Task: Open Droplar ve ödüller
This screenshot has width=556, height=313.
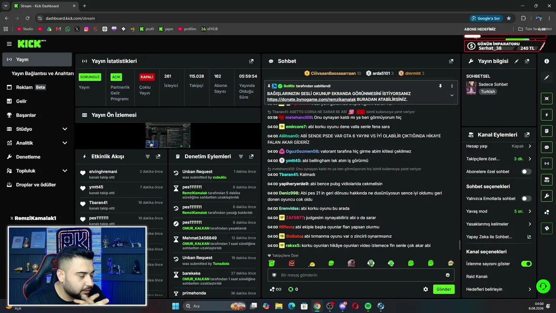Action: (37, 185)
